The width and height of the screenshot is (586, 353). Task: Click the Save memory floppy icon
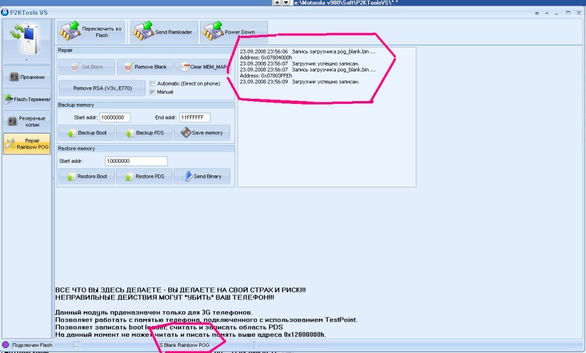[186, 133]
